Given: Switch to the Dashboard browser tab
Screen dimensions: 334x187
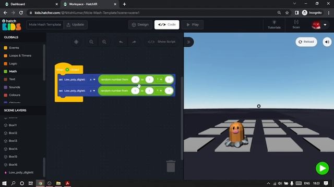Looking at the screenshot, I should [31, 4].
